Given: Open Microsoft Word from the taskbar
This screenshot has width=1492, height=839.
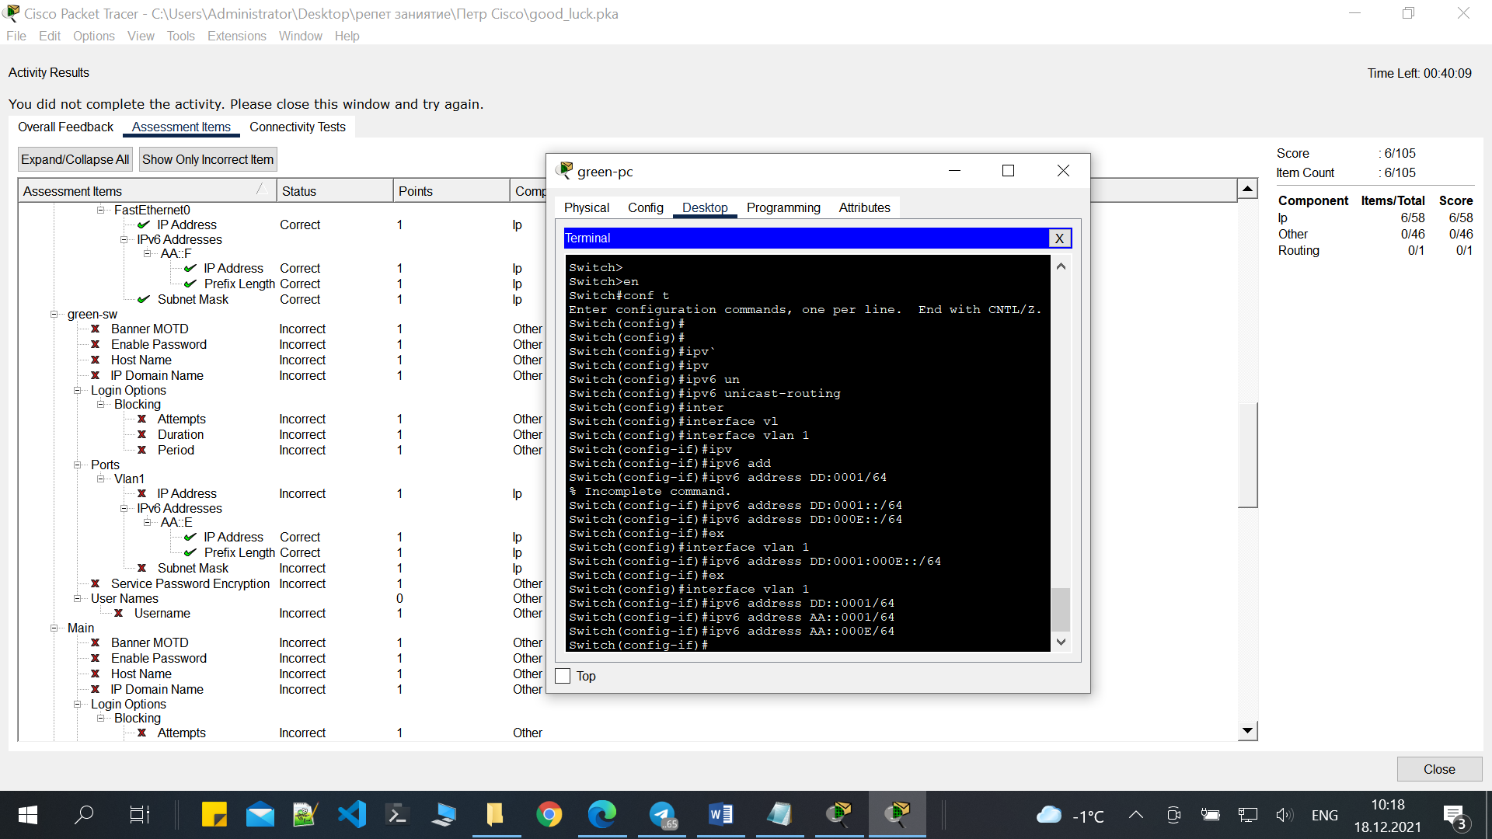Looking at the screenshot, I should (x=720, y=814).
